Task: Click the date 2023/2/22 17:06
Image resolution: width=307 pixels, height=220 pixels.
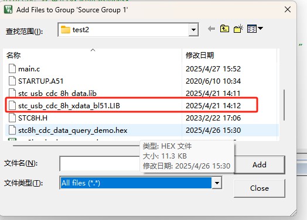Action: [x=213, y=118]
